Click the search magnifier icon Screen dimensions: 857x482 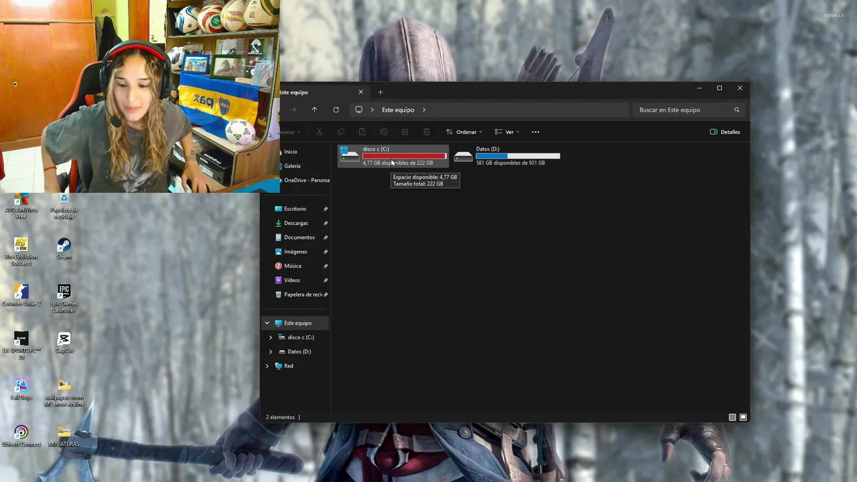click(736, 110)
